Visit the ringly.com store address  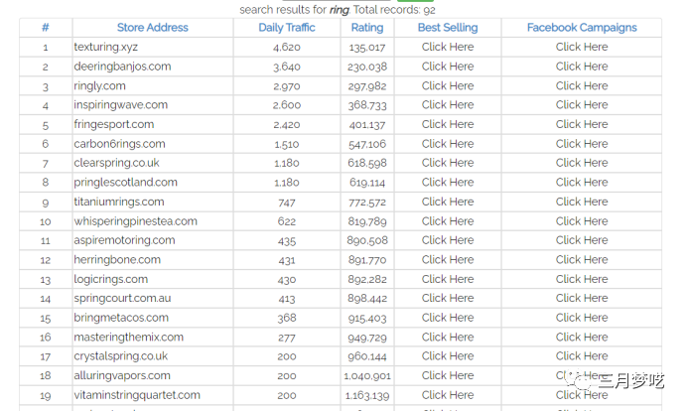[x=99, y=85]
